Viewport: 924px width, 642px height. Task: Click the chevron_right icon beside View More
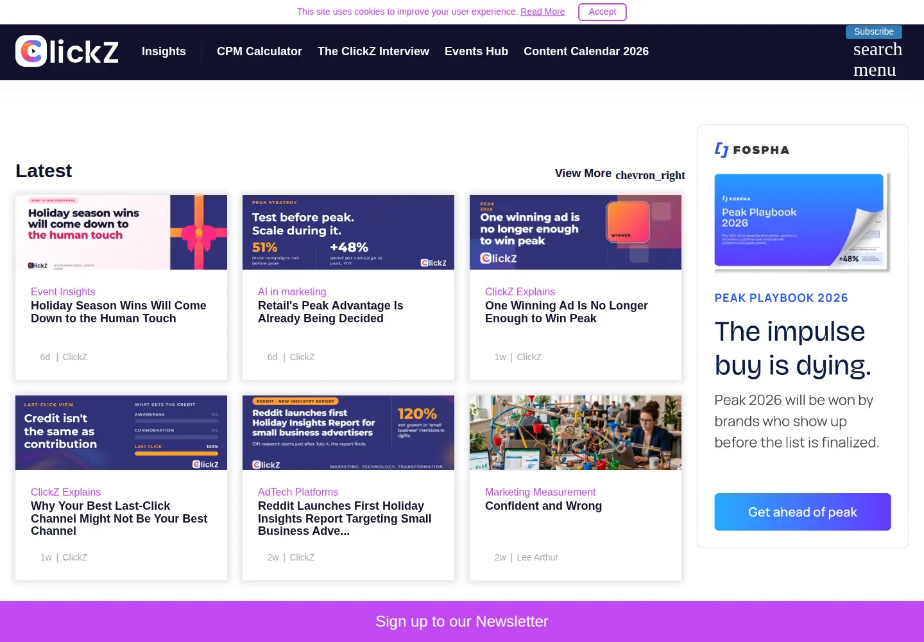point(650,175)
